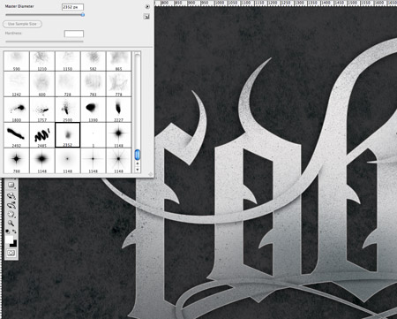
Task: Select the 2485 zigzag scribble brush preset
Action: click(42, 135)
